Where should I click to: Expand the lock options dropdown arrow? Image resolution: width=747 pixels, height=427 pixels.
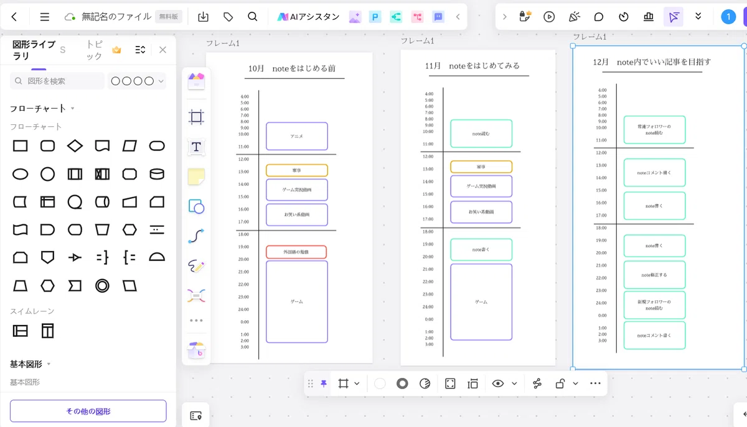click(x=575, y=383)
